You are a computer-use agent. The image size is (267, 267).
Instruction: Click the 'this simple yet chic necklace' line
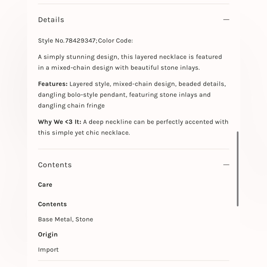click(x=84, y=133)
